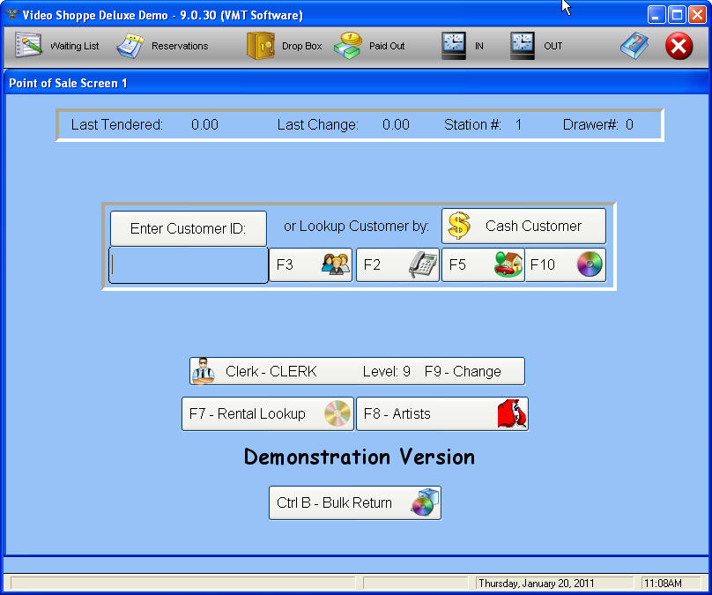This screenshot has width=712, height=595.
Task: Click the date panel in status bar
Action: coord(553,583)
